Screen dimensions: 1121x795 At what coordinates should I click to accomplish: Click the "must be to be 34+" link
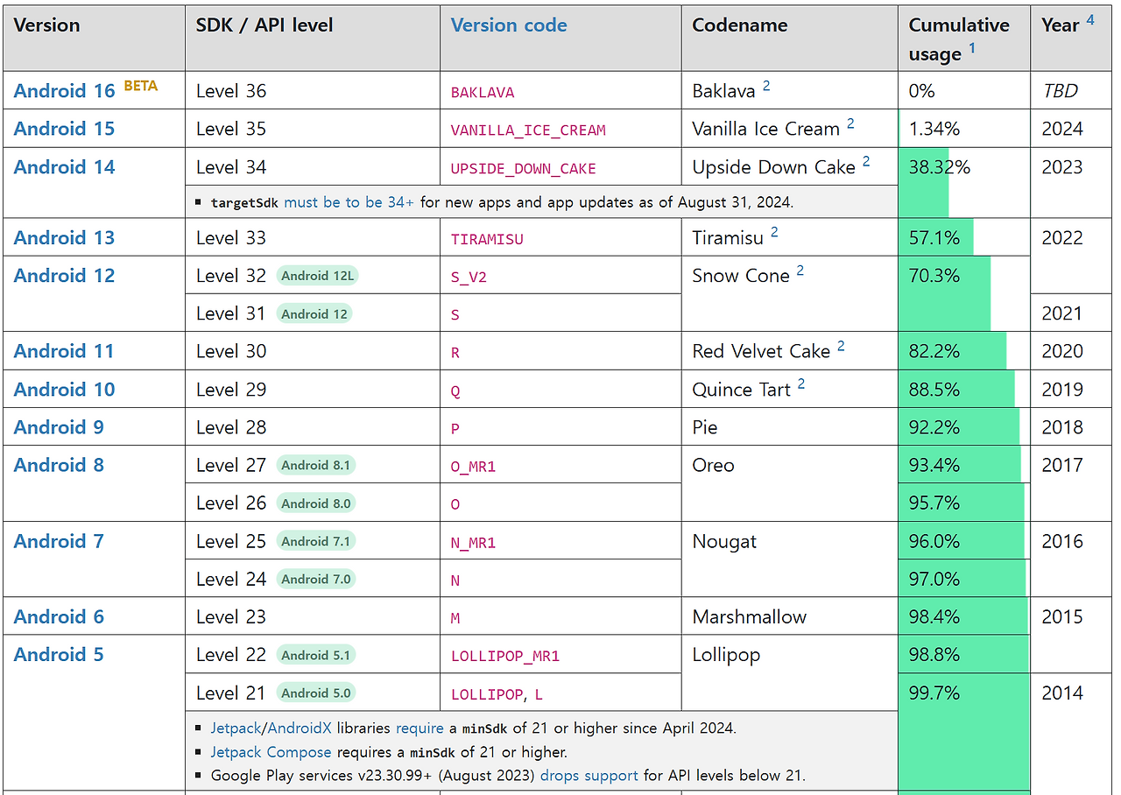pyautogui.click(x=349, y=202)
